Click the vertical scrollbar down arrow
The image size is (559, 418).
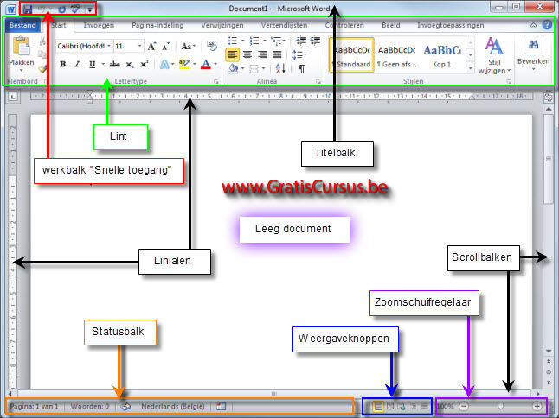coord(549,351)
